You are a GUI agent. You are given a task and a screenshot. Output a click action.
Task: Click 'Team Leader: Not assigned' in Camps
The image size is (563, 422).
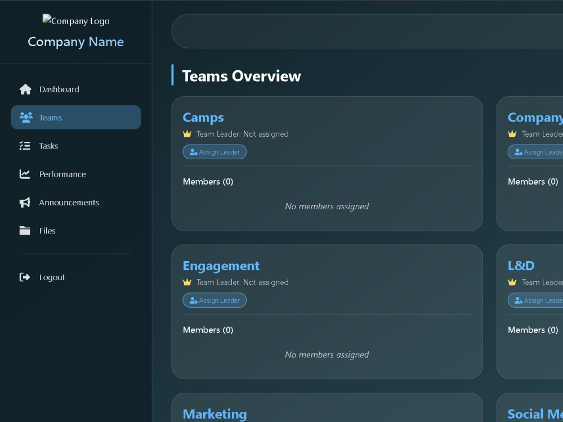(x=242, y=134)
